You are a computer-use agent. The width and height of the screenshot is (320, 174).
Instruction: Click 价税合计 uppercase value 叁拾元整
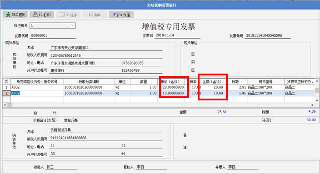(71, 120)
